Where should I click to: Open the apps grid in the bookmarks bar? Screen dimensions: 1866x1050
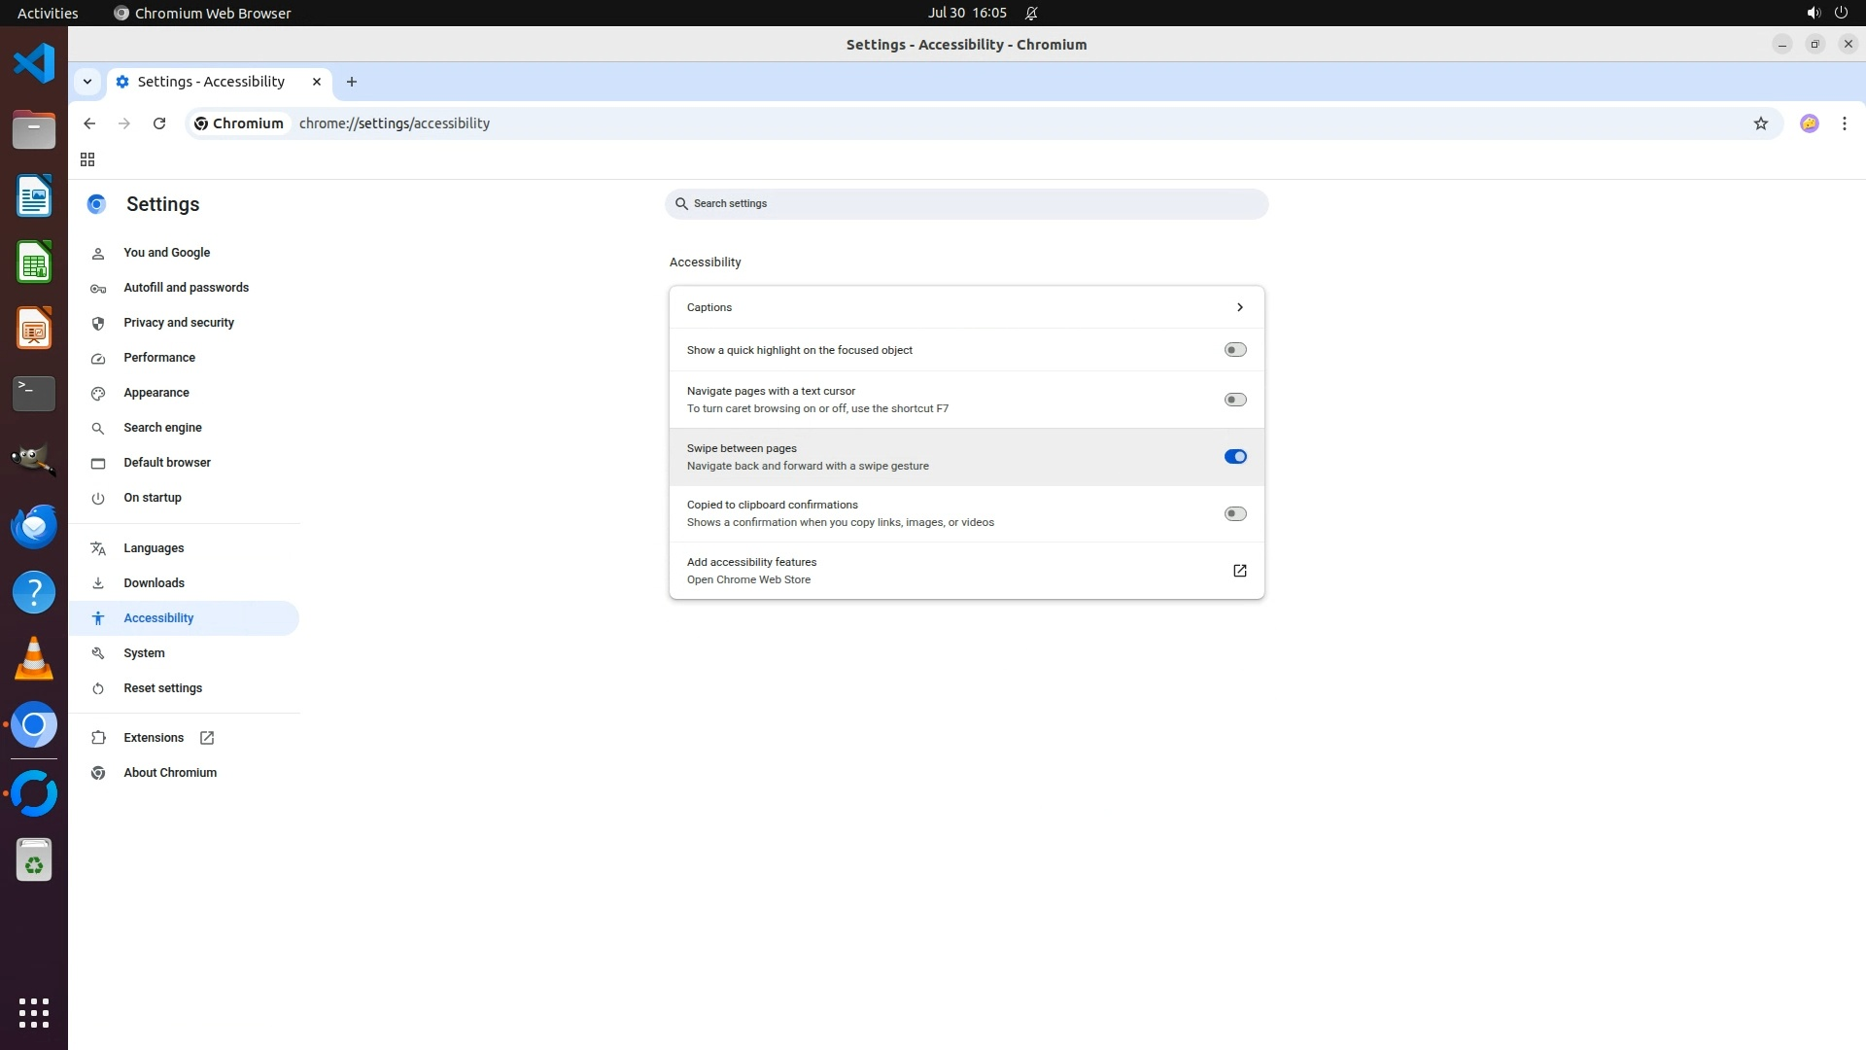[87, 159]
